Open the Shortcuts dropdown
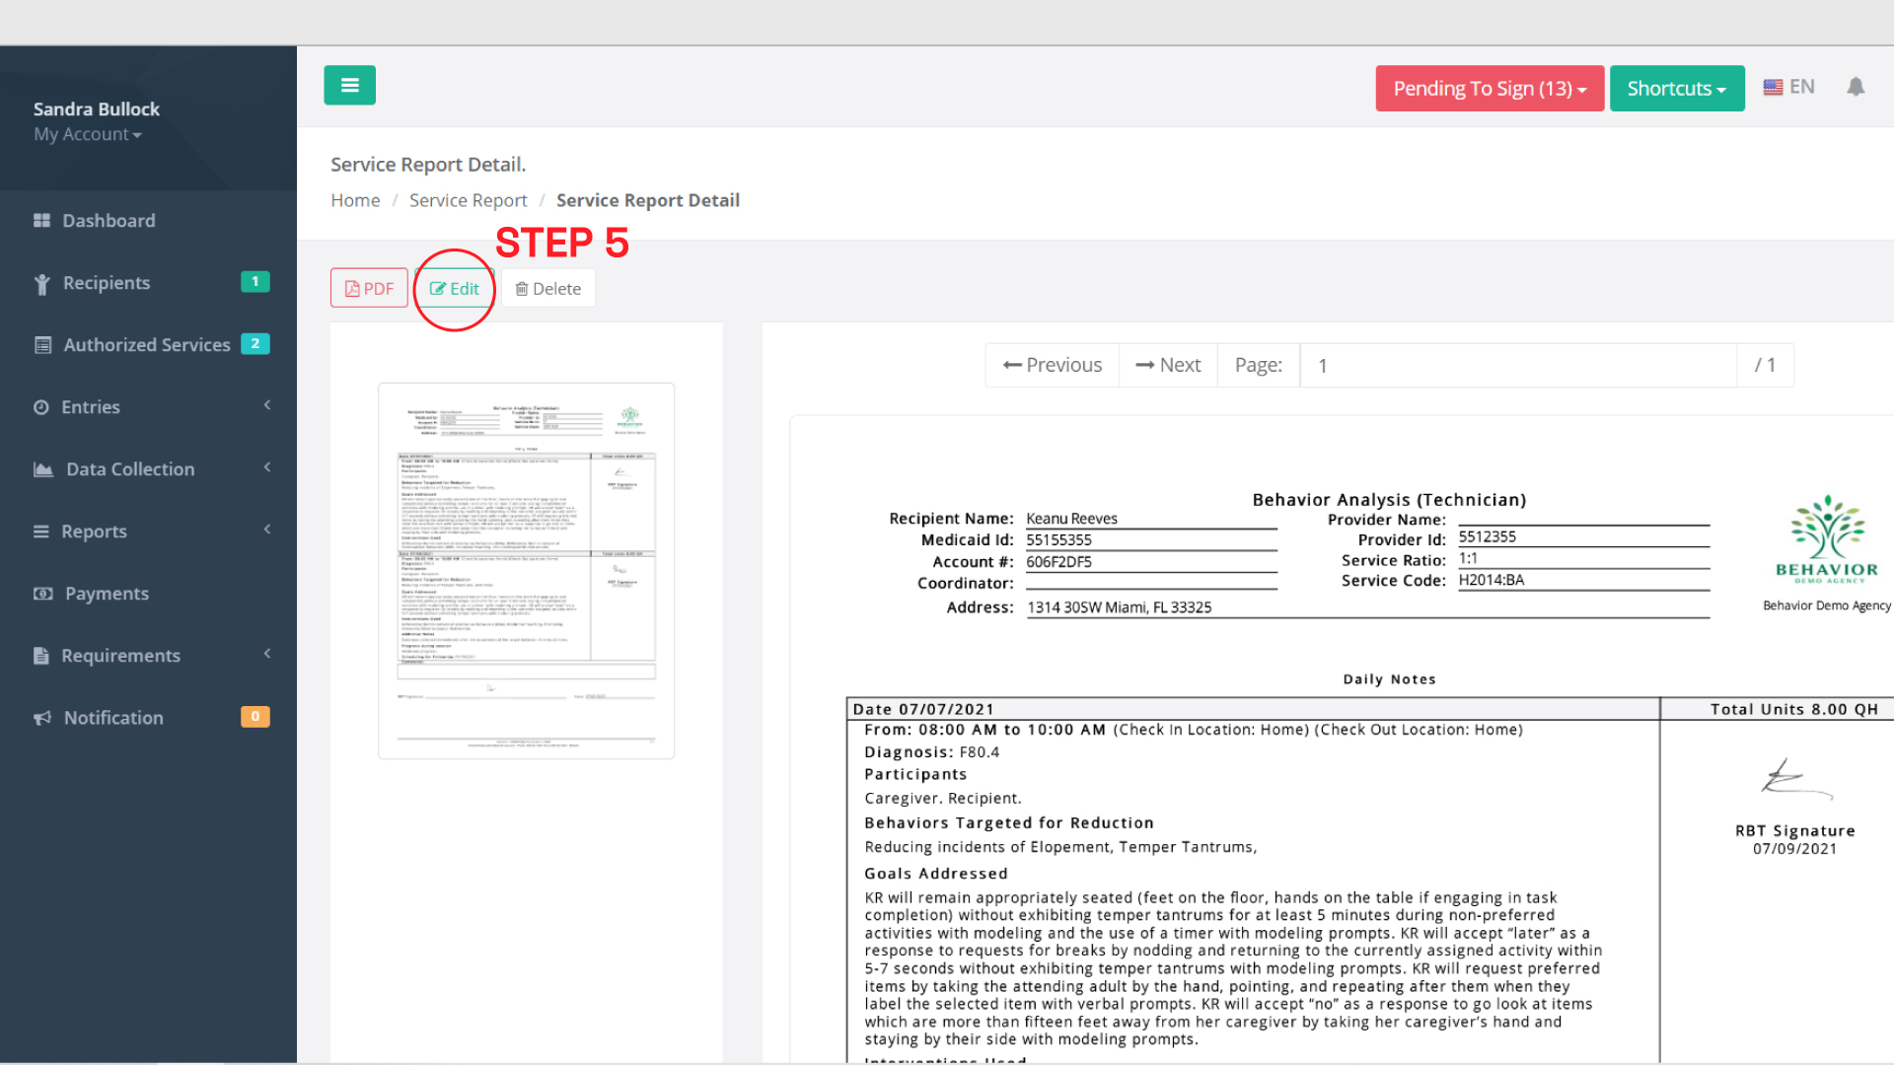Screen dimensions: 1894x1065 coord(1677,88)
